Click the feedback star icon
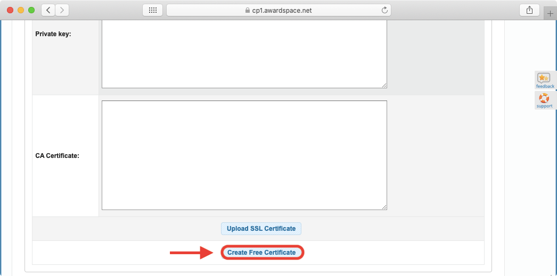This screenshot has width=557, height=276. click(544, 78)
